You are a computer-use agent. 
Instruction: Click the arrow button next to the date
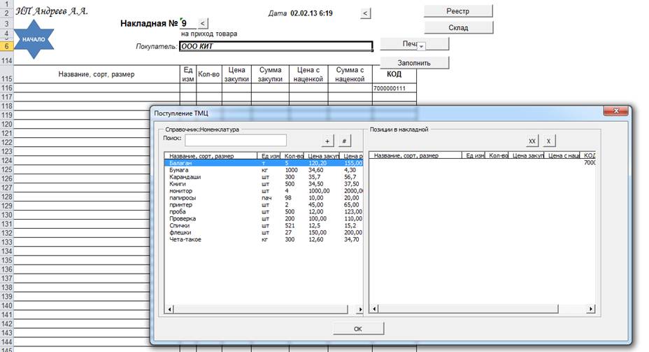click(365, 13)
